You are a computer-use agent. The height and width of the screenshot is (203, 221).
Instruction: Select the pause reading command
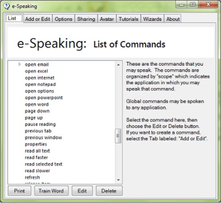point(40,124)
